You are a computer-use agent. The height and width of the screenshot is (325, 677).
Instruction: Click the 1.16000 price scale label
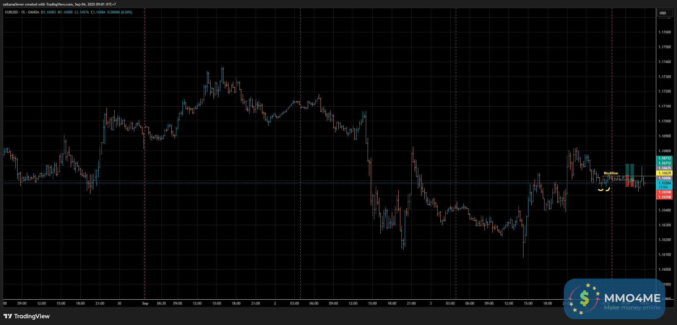[x=664, y=270]
